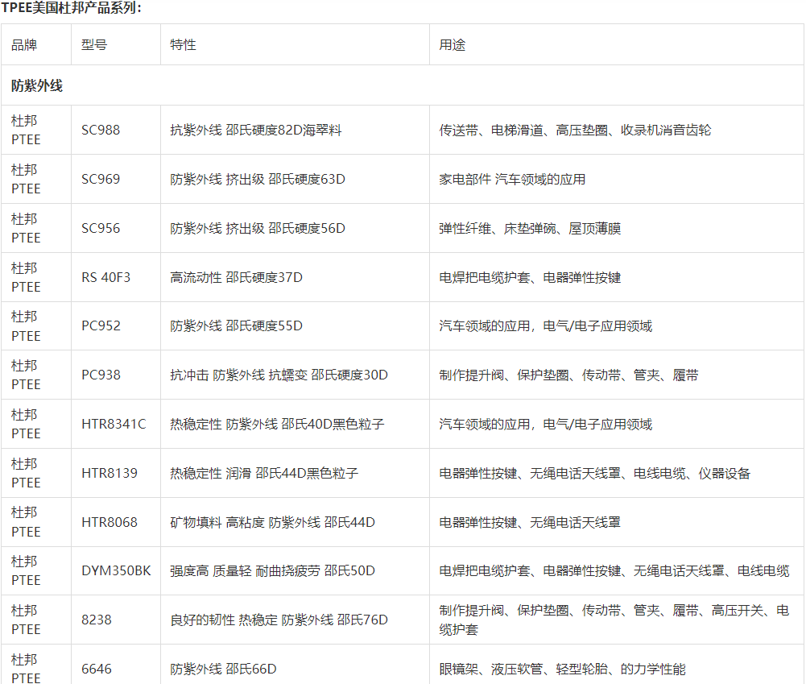Click the RS 40F3 model cell

(105, 277)
